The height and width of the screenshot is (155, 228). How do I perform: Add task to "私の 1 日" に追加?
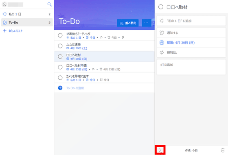[x=191, y=21]
